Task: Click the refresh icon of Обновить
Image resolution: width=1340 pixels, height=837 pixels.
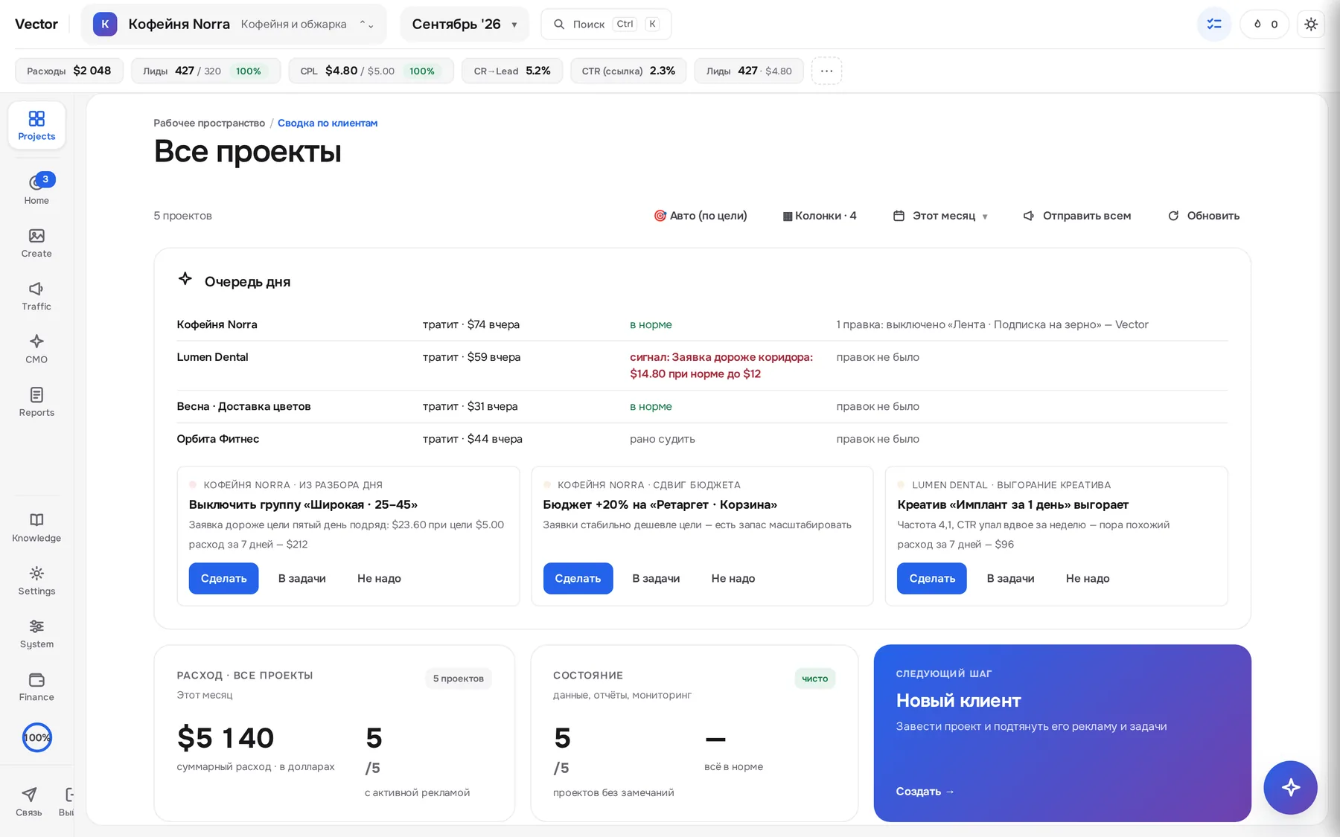Action: (1173, 216)
